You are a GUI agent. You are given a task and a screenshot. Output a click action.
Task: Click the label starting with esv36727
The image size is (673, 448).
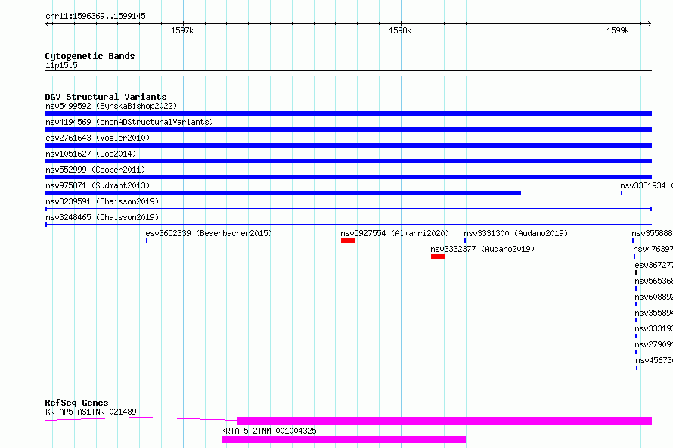pos(653,265)
